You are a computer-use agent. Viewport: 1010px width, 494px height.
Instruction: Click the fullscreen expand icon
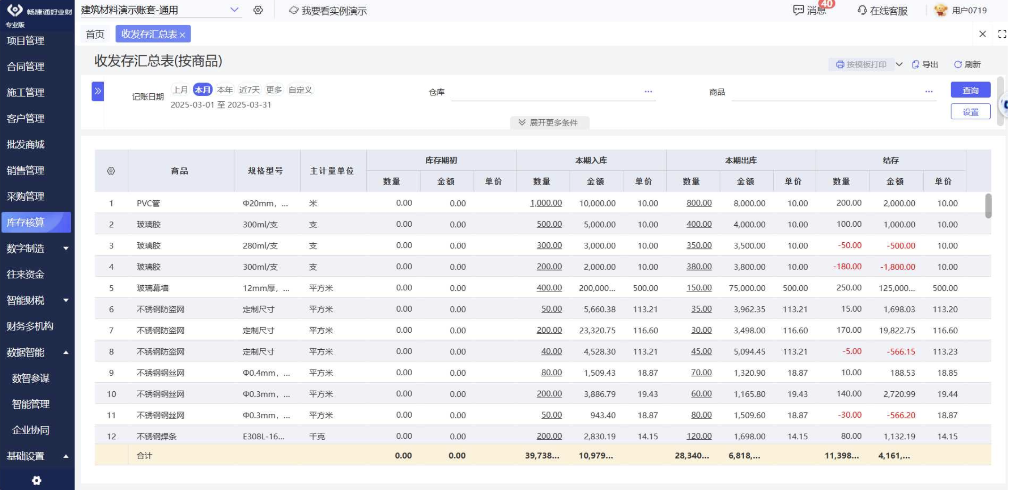click(1002, 34)
